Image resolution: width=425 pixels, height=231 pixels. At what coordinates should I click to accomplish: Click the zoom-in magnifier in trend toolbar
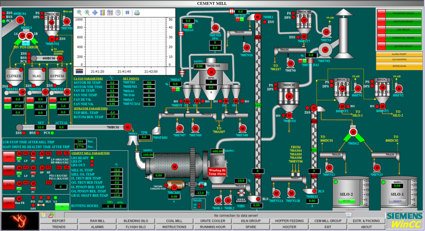point(79,12)
